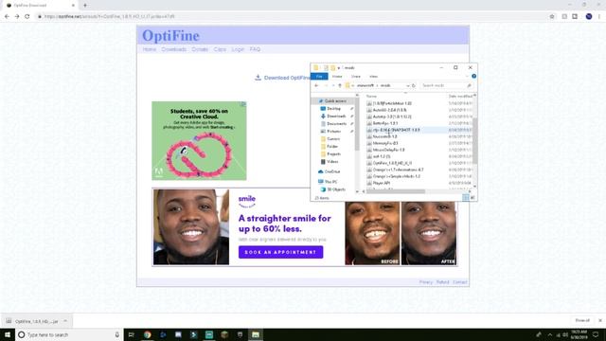
Task: Open the OptiFine Login link
Action: coord(238,49)
